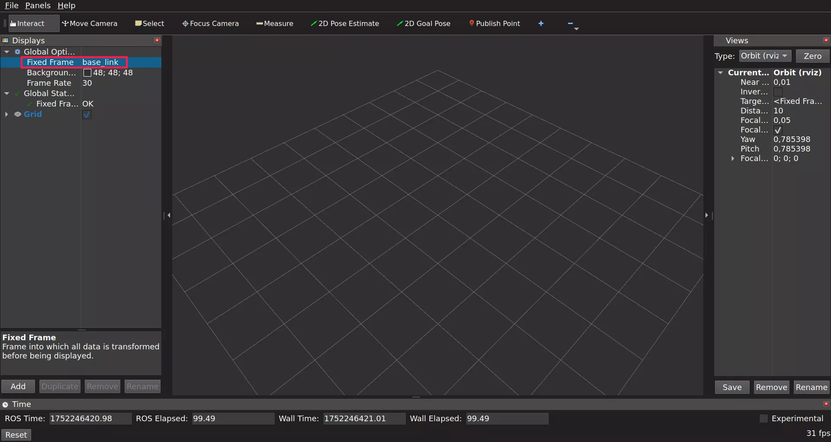Toggle the Grid display checkbox
This screenshot has height=442, width=831.
coord(86,114)
